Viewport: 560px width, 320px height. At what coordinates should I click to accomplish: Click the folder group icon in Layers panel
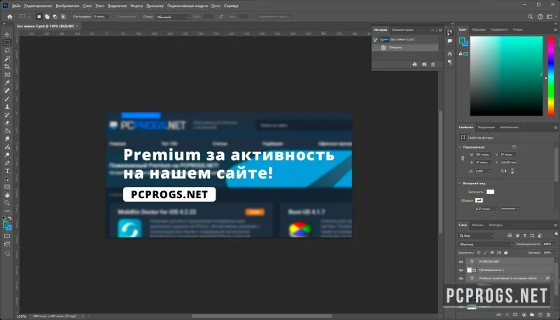532,314
